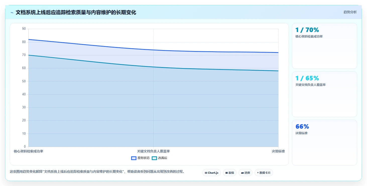Image resolution: width=367 pixels, height=186 pixels.
Task: Click the chart title heading text
Action: click(x=76, y=13)
